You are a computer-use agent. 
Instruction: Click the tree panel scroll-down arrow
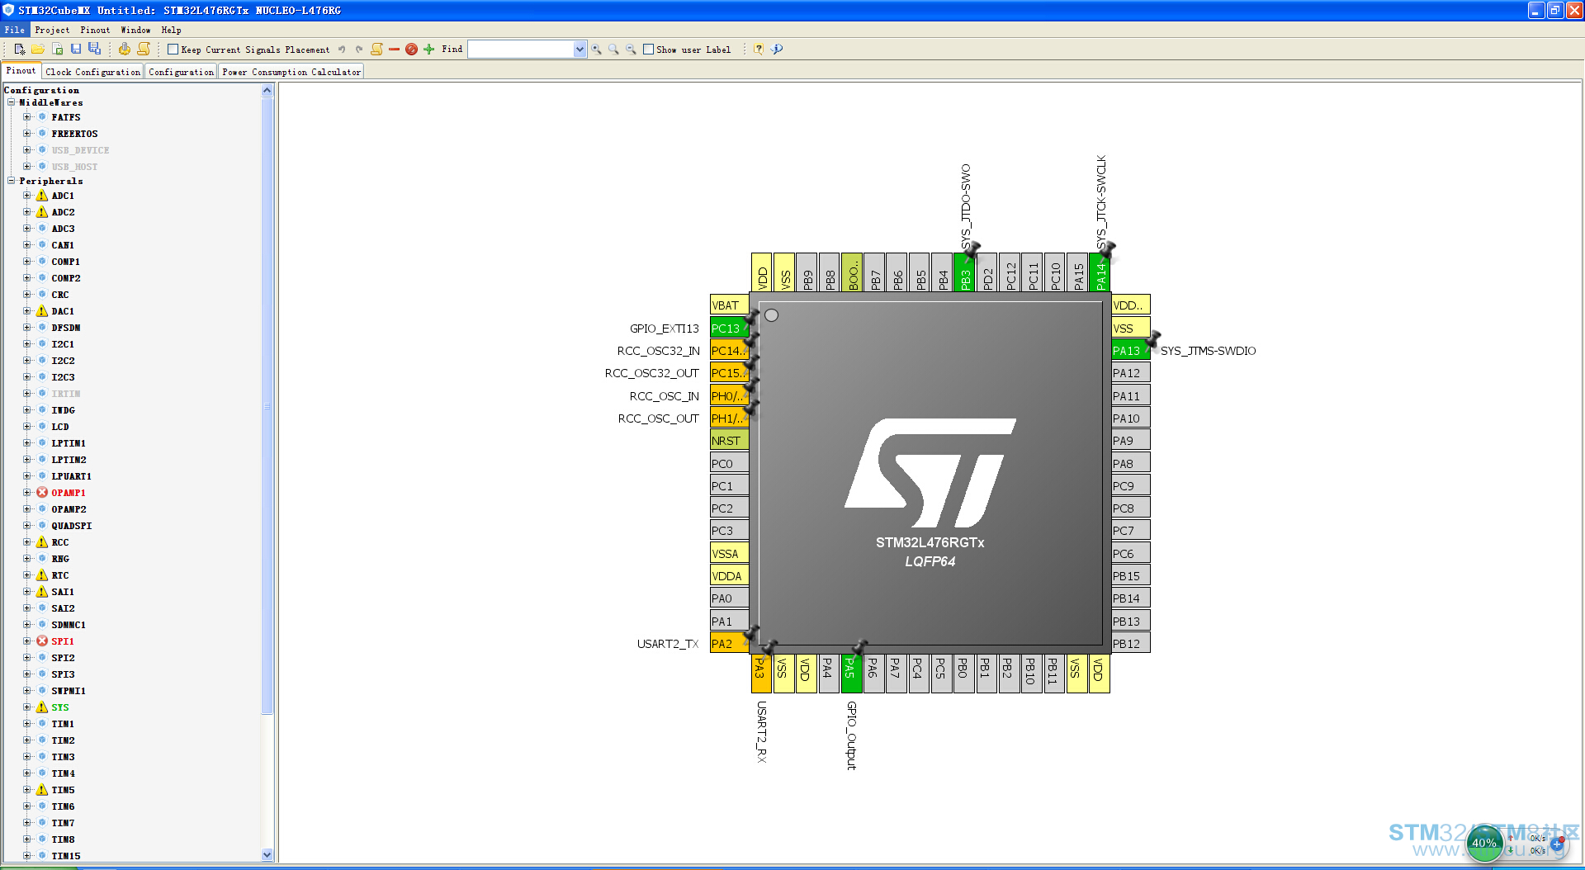click(267, 855)
